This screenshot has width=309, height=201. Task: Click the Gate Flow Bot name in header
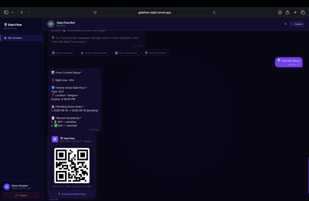(x=66, y=23)
